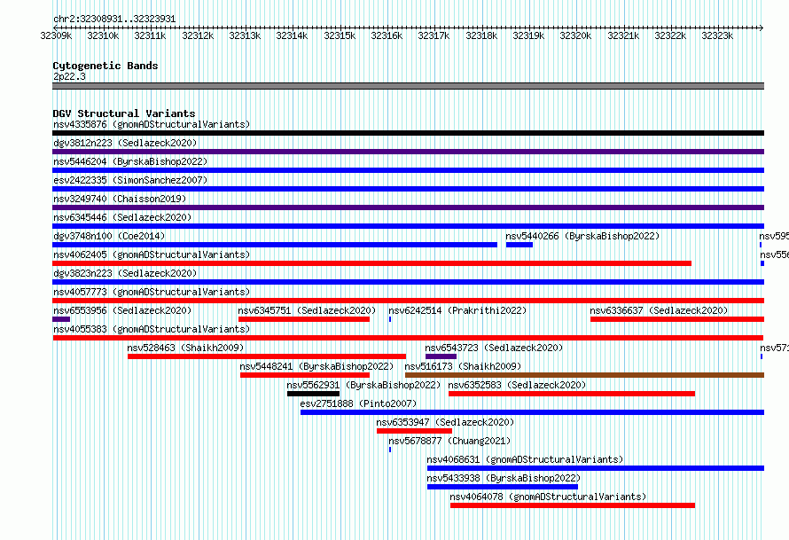Click the red nsv4062405 variant bar
The width and height of the screenshot is (789, 540).
371,263
